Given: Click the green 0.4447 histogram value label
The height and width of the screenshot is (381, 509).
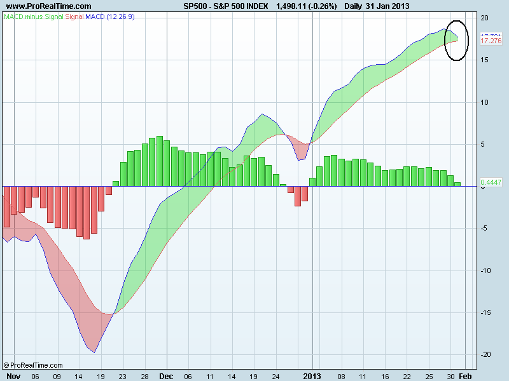Looking at the screenshot, I should coord(491,182).
